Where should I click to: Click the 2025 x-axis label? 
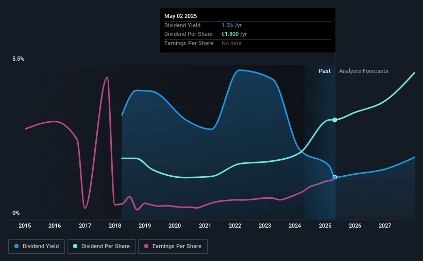(325, 226)
